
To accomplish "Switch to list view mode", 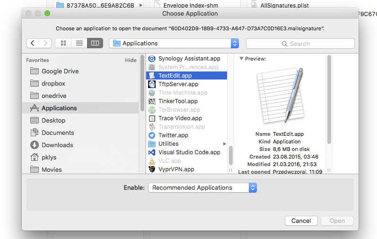I will [x=79, y=44].
